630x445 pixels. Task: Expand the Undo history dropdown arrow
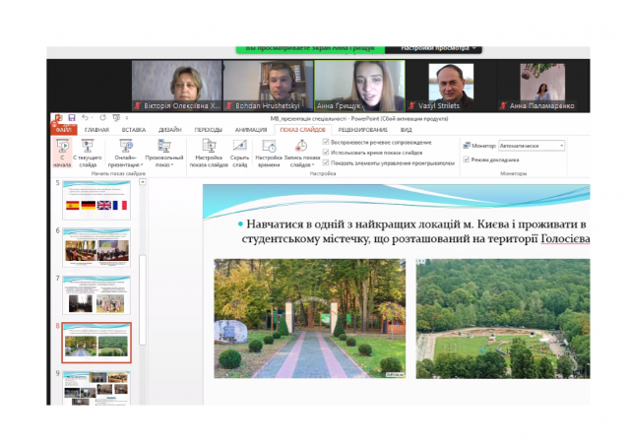(92, 118)
